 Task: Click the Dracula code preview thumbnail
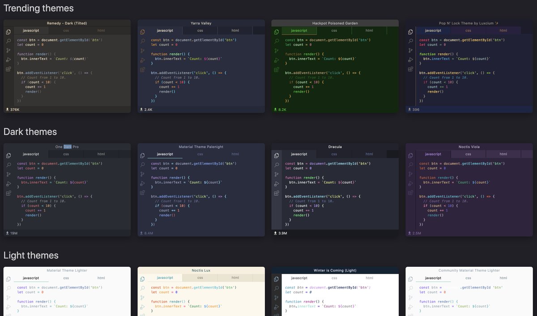pyautogui.click(x=335, y=190)
